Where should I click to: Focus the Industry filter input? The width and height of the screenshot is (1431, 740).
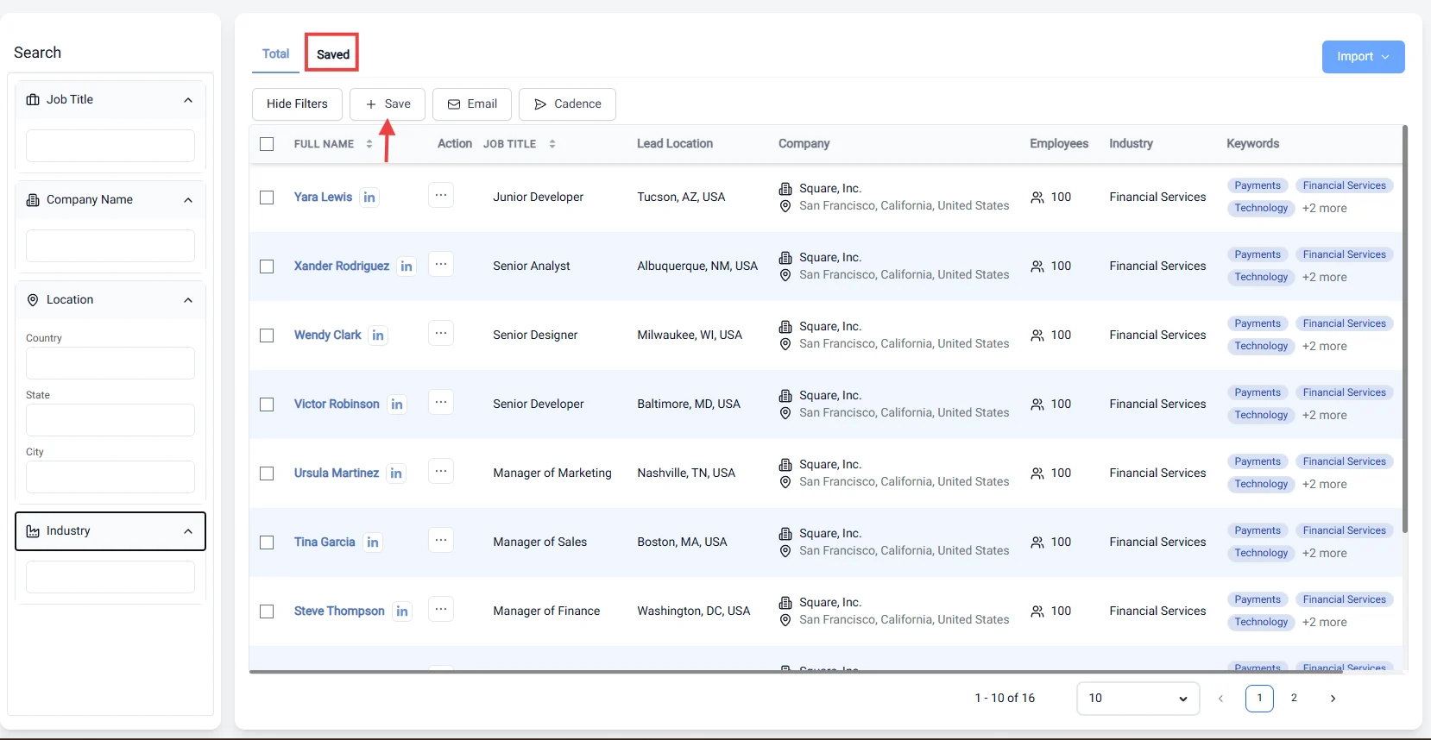[x=110, y=577]
